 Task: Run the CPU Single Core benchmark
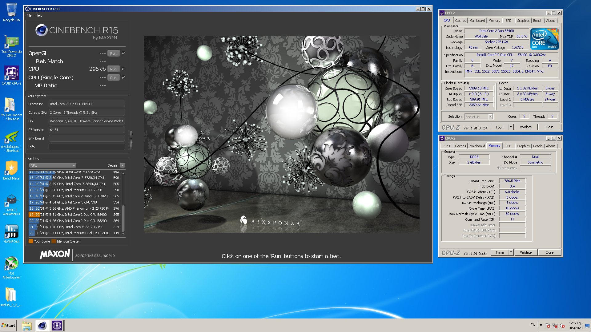113,77
